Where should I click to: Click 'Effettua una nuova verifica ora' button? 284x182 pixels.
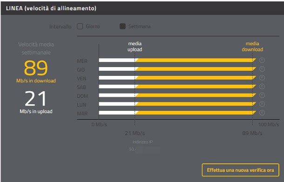241,170
